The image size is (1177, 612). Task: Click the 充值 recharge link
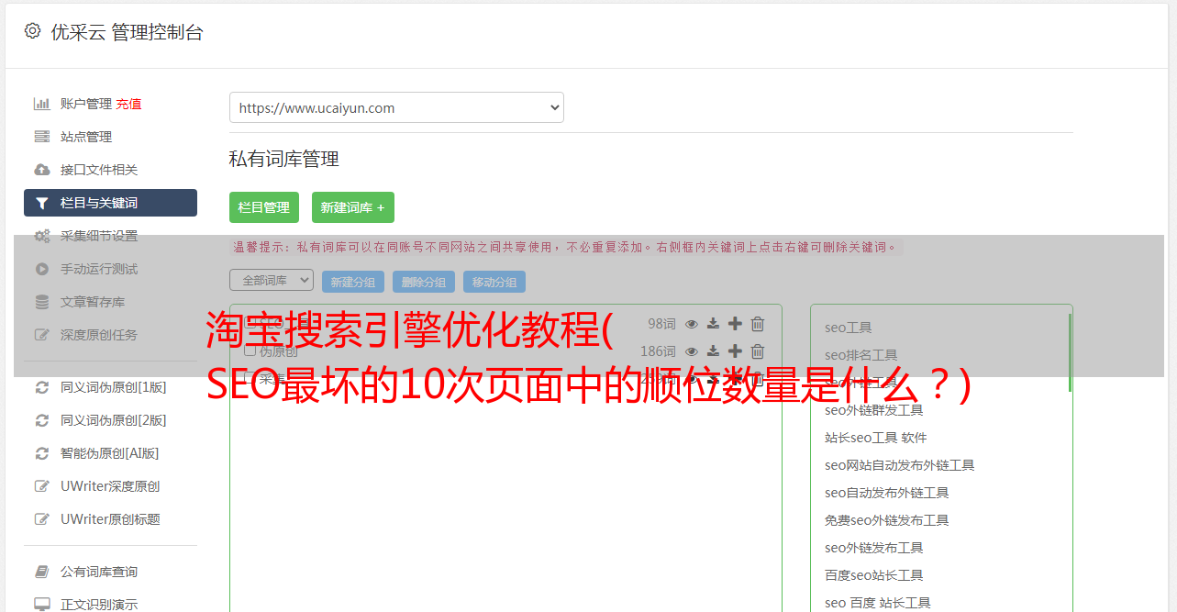click(x=128, y=104)
